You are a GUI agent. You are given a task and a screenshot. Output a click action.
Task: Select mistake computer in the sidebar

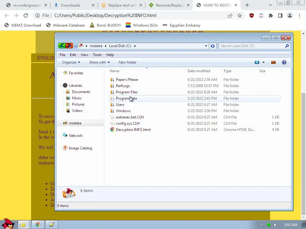coord(75,123)
